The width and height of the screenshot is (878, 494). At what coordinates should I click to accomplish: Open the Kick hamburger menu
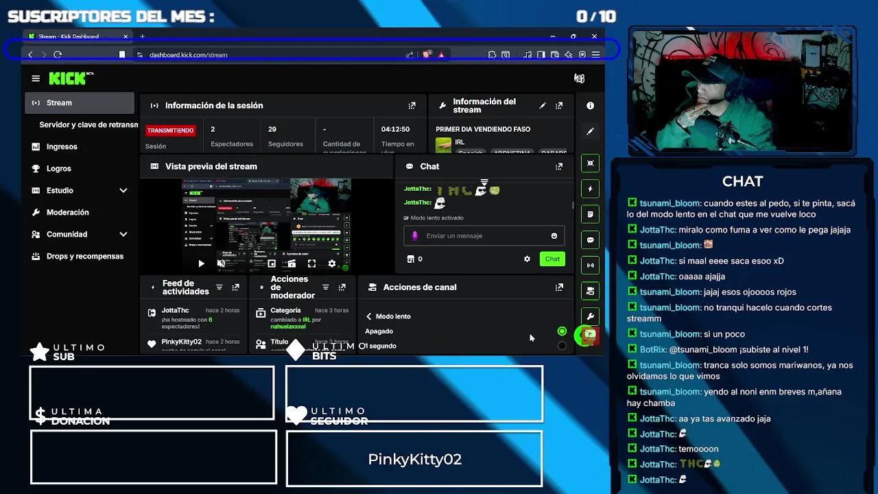click(x=36, y=78)
